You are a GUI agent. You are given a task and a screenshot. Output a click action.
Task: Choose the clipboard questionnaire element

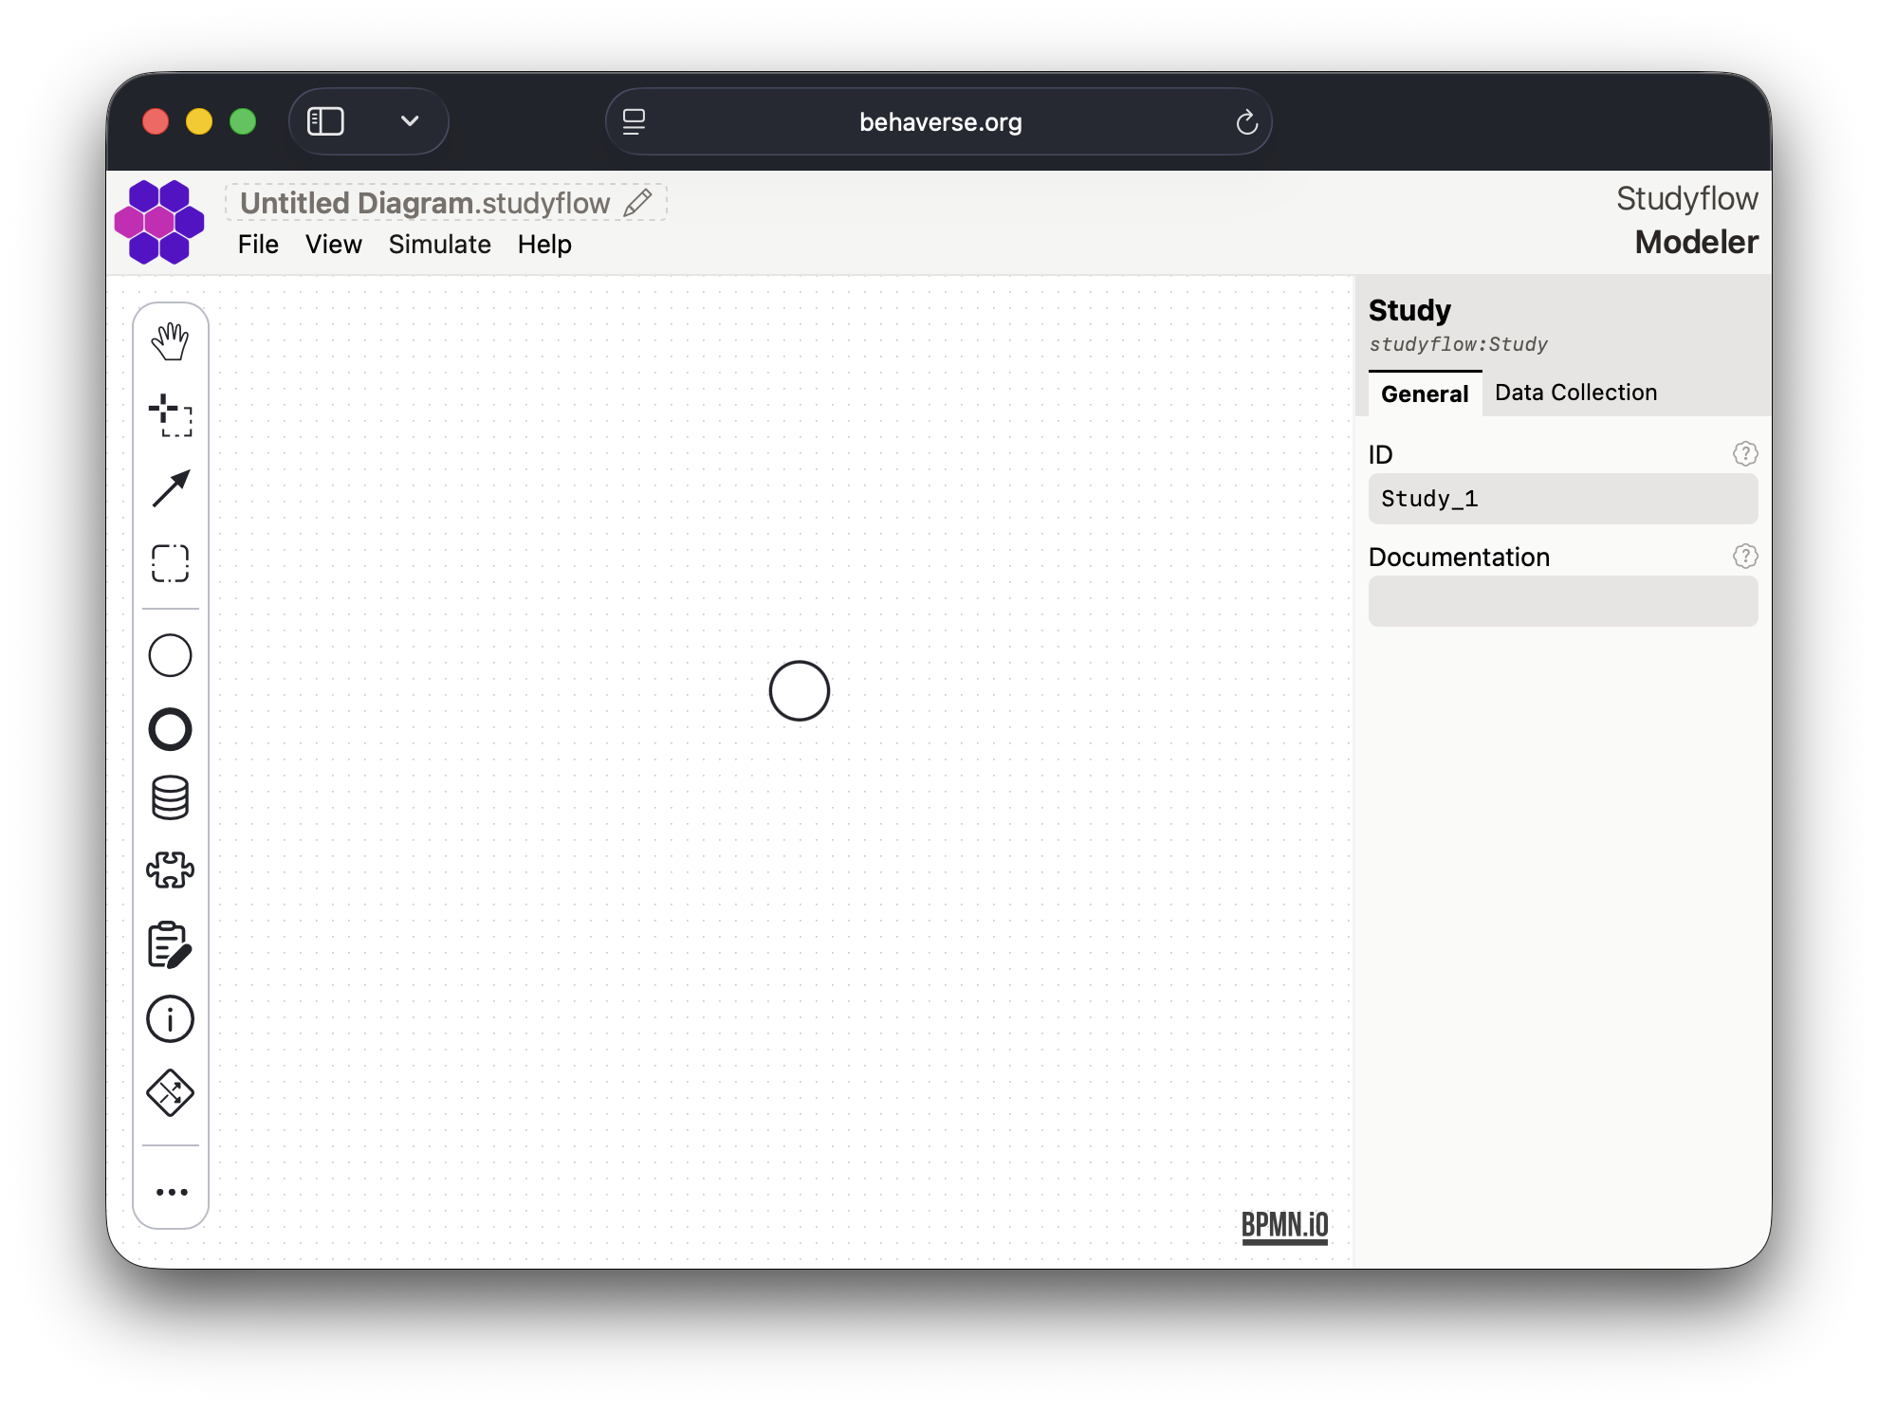tap(171, 945)
